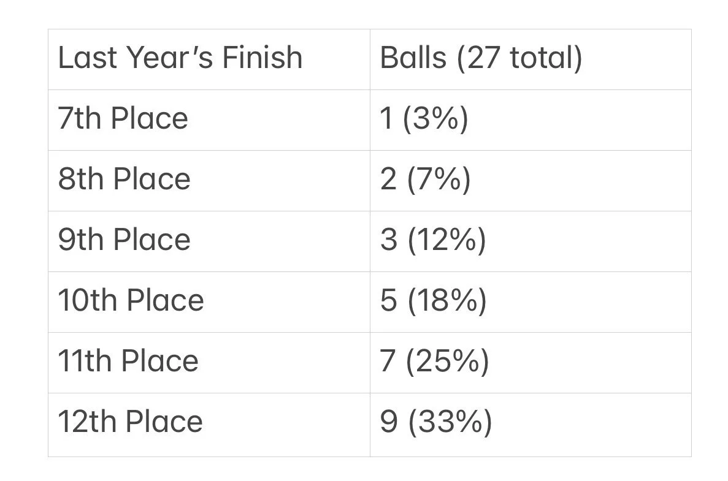Click the '5 (18%)' cell
Screen dimensions: 728x481
(531, 302)
